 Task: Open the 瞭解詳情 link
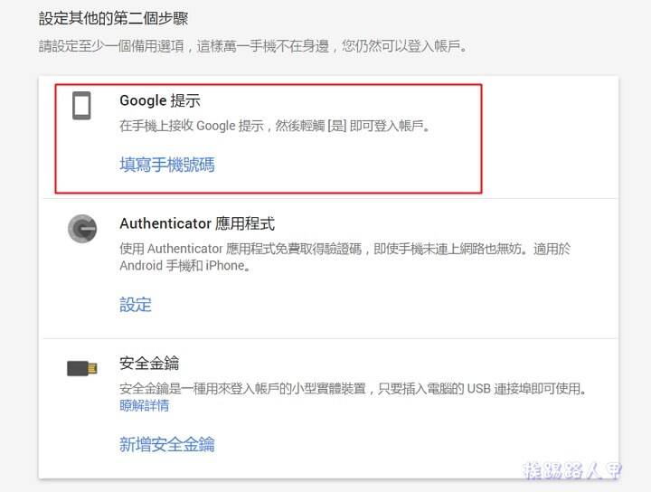coord(144,405)
